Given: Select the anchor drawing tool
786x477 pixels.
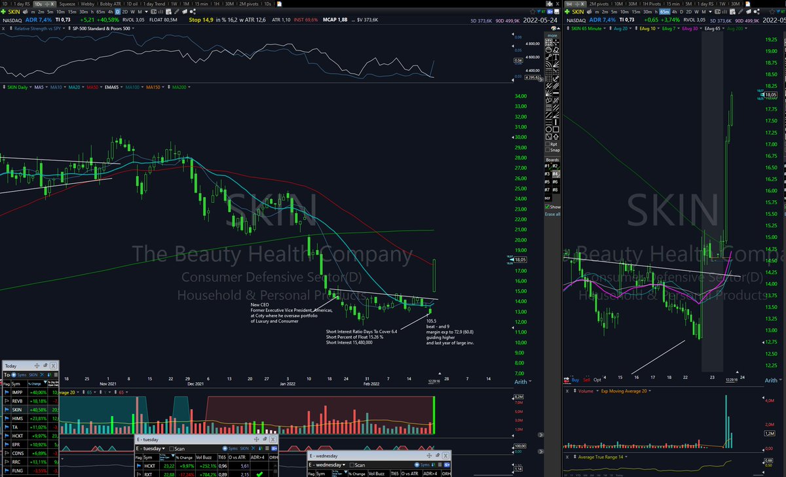Looking at the screenshot, I should pos(556,79).
